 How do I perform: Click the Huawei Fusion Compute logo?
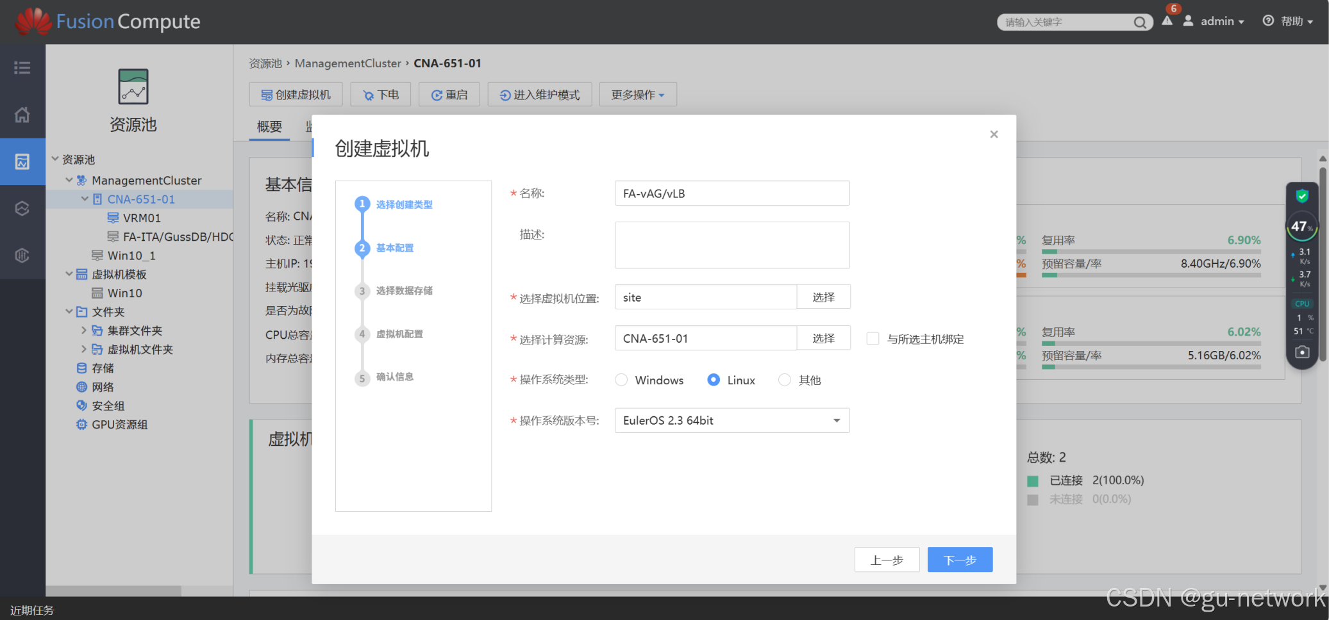[108, 22]
